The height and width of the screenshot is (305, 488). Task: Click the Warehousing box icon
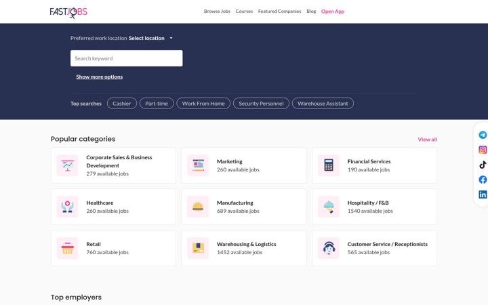[198, 248]
